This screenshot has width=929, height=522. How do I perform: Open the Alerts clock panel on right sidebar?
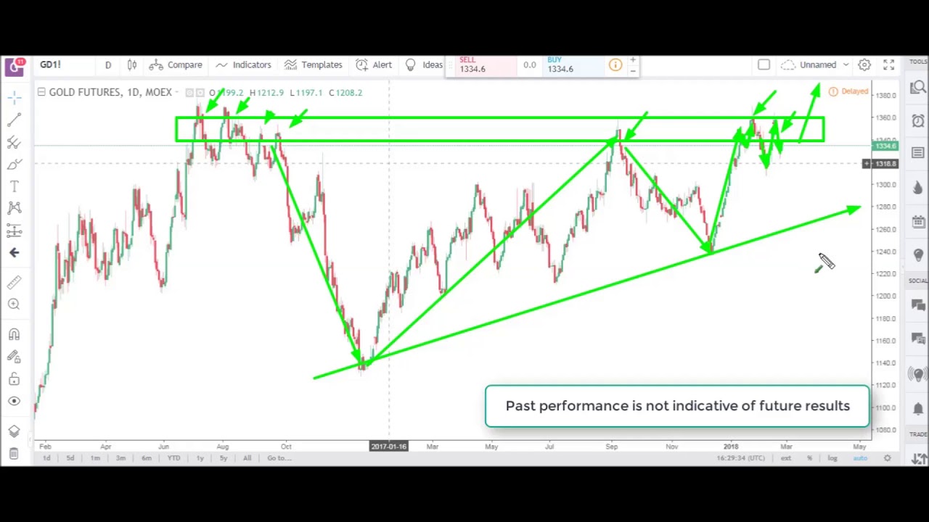click(x=917, y=121)
